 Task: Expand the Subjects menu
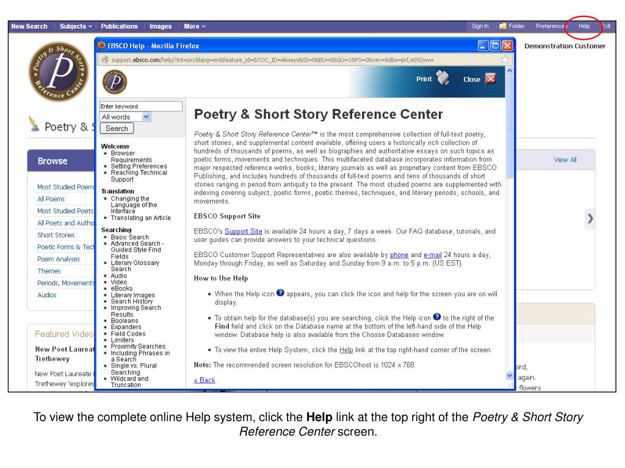(76, 26)
